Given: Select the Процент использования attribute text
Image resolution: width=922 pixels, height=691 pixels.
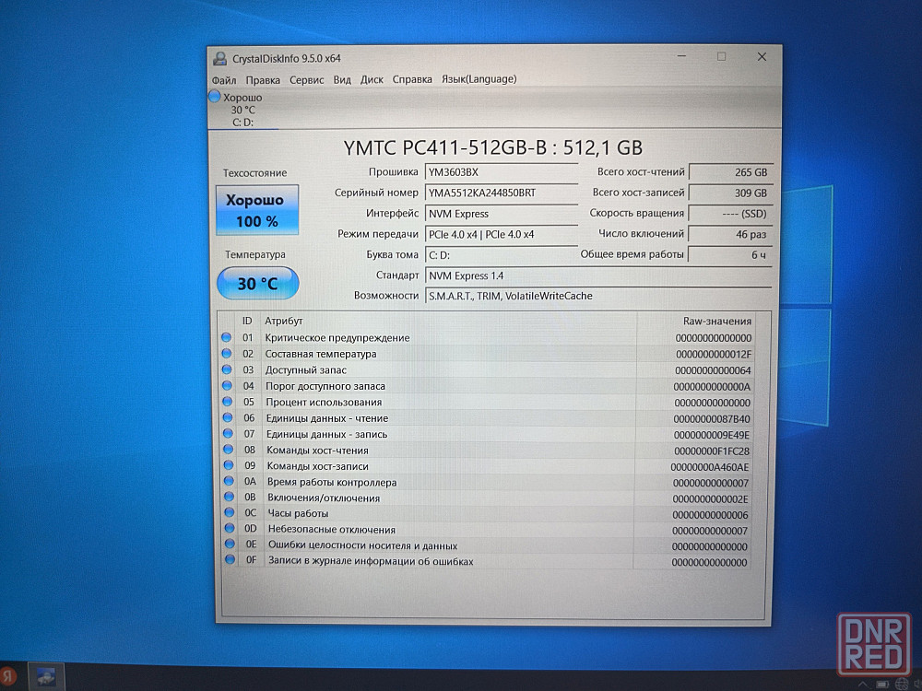Looking at the screenshot, I should pos(324,402).
